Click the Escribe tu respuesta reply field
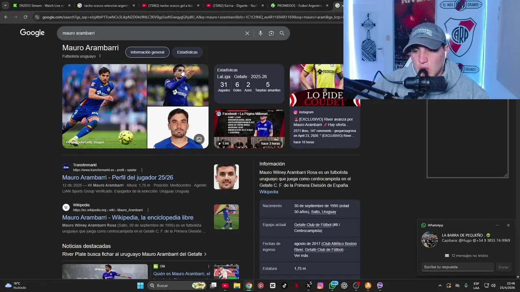The height and width of the screenshot is (292, 520). [x=457, y=267]
